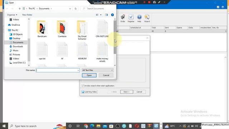Click the This PC breadcrumb in address bar
This screenshot has height=129, width=229.
(32, 9)
